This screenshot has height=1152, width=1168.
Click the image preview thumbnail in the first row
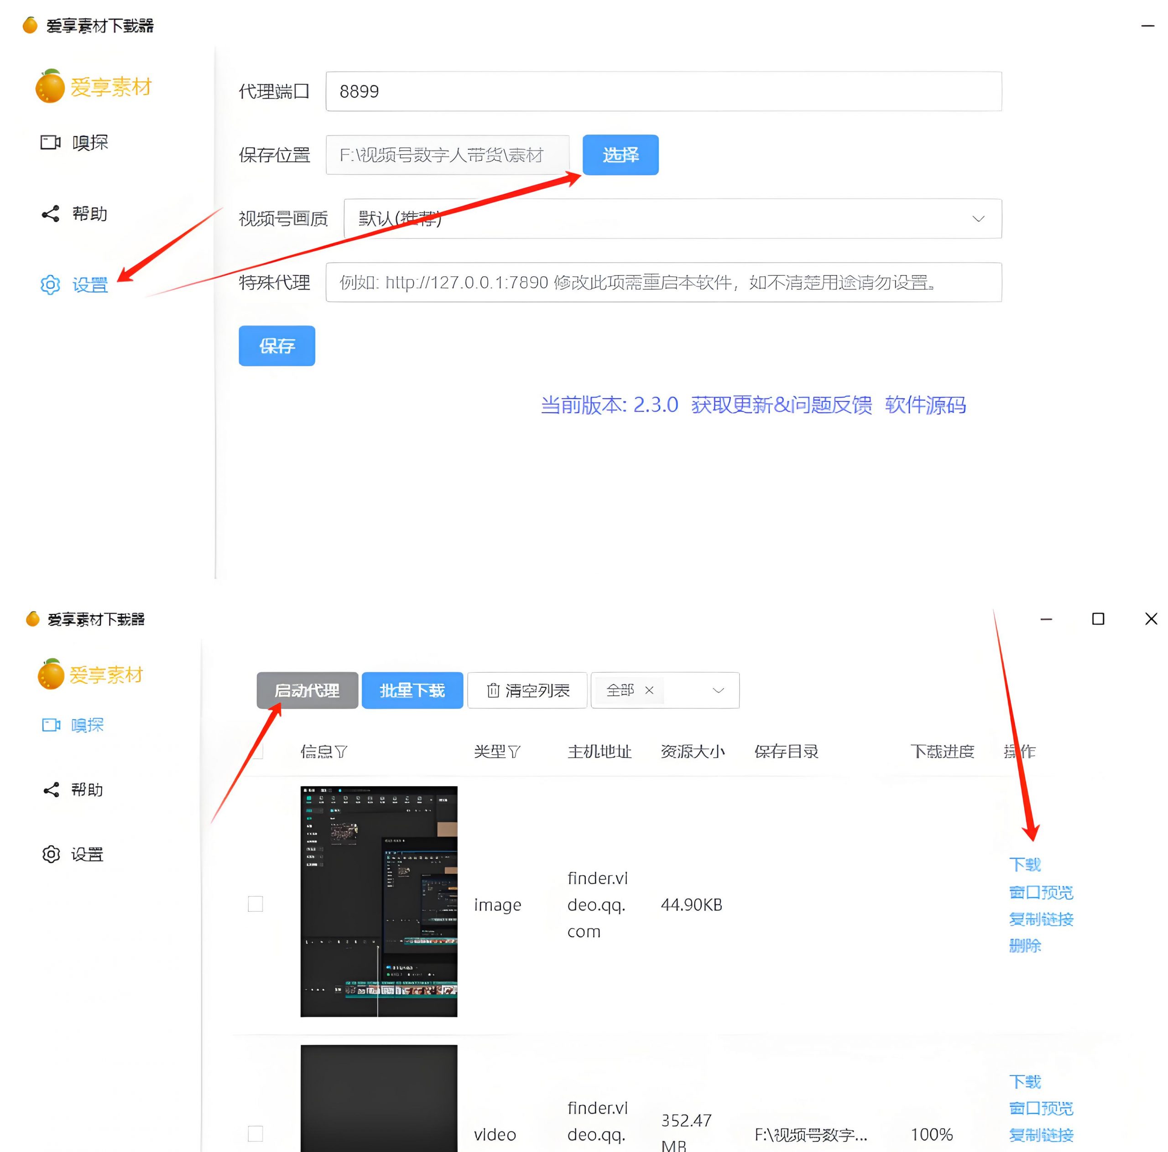pos(379,902)
